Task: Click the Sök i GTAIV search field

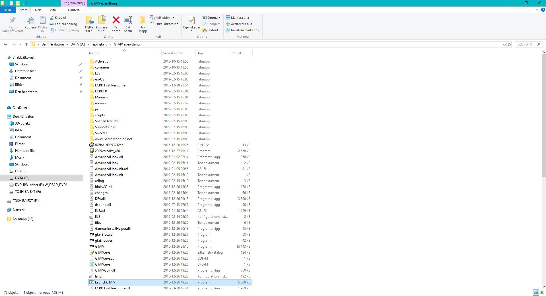Action: point(526,44)
